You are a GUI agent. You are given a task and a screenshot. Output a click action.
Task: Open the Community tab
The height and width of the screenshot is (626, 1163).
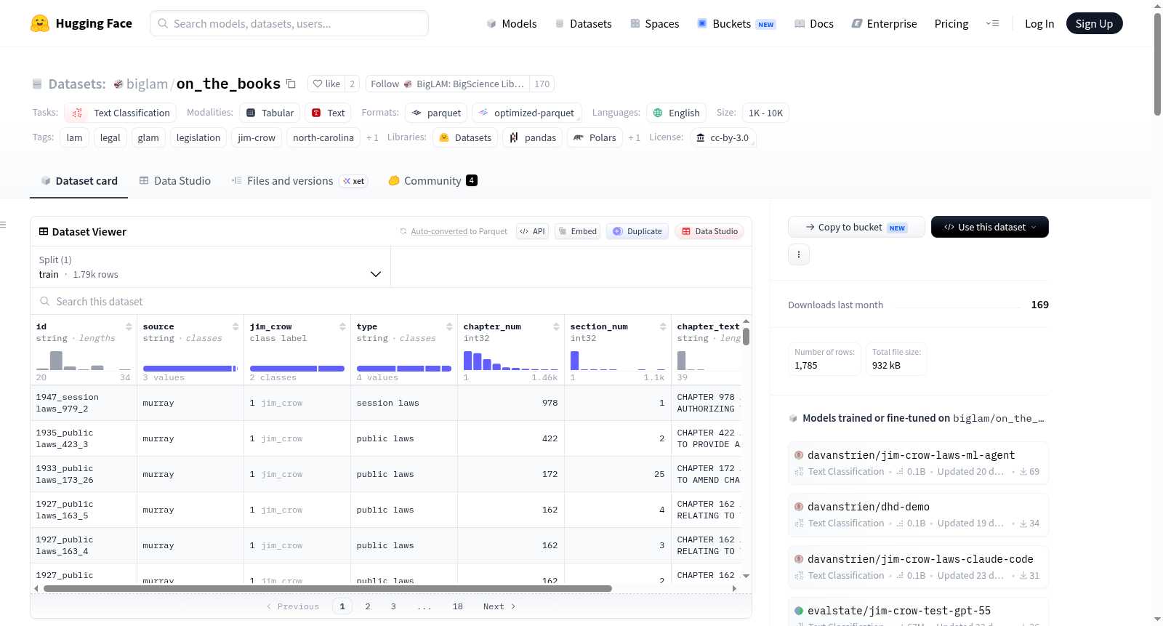click(x=432, y=180)
